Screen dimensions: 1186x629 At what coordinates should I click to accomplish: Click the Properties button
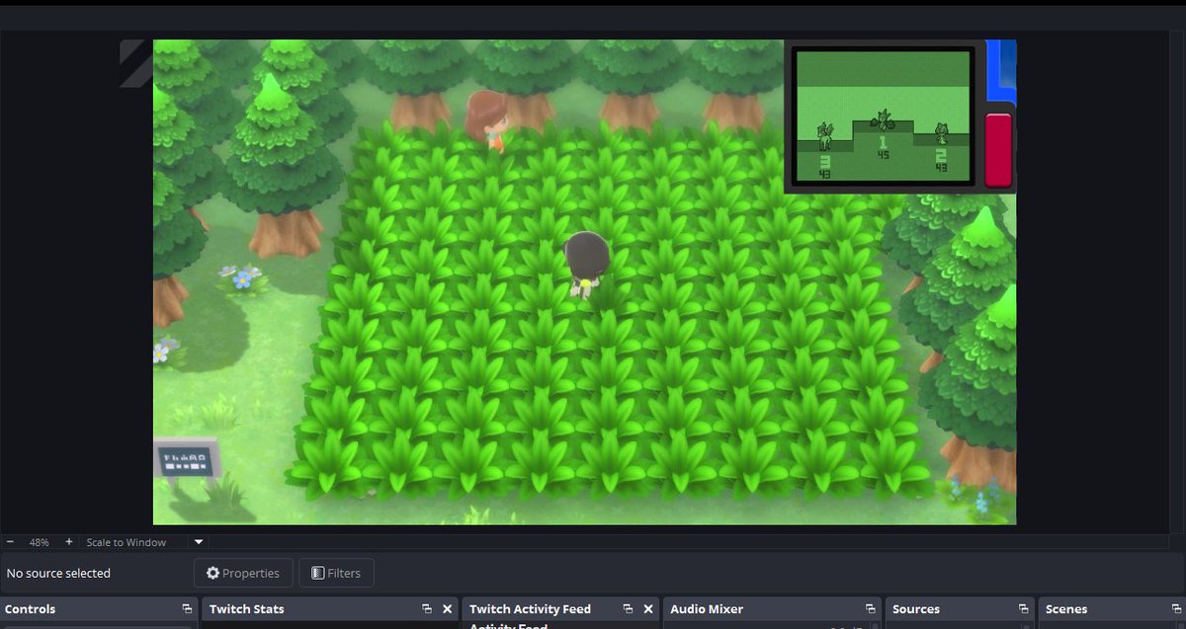(x=243, y=573)
